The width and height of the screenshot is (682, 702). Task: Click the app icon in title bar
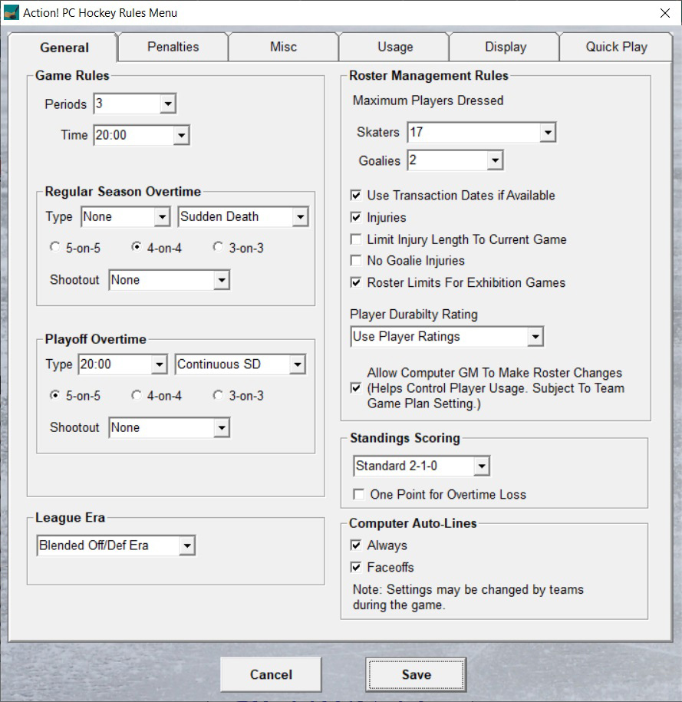click(12, 12)
